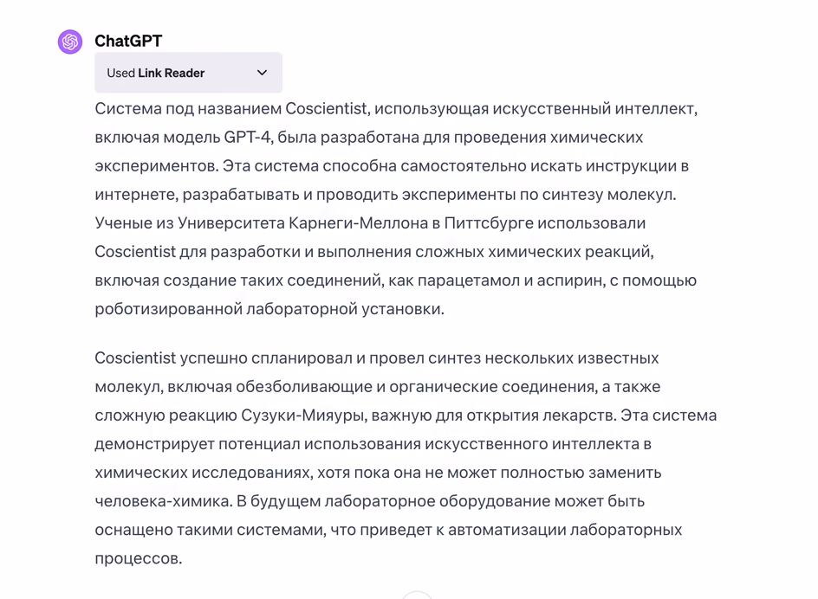The width and height of the screenshot is (818, 599).
Task: Click the word "GPT-4" in first paragraph
Action: point(248,137)
